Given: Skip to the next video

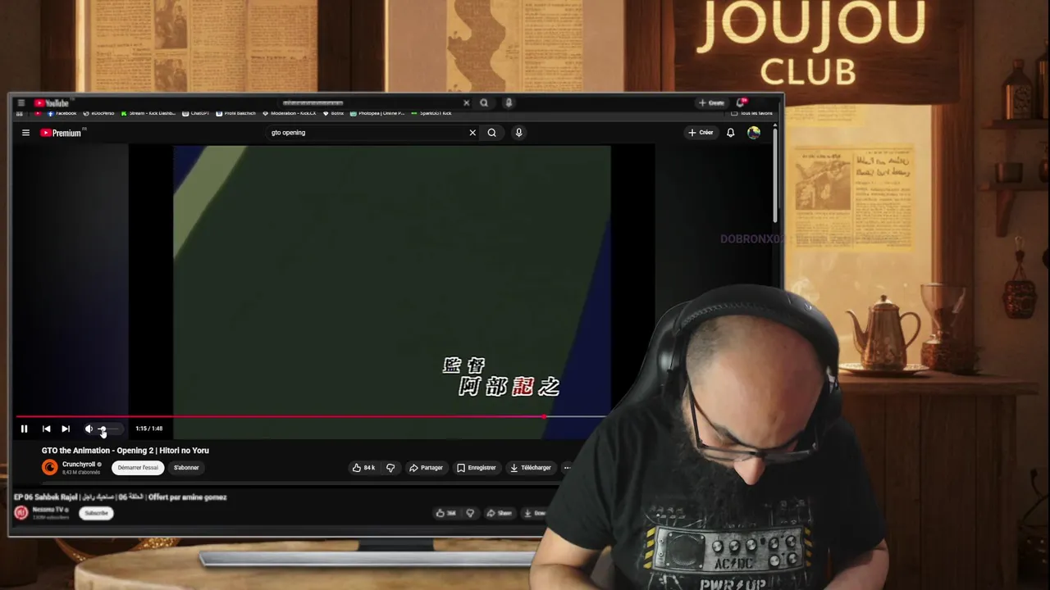Looking at the screenshot, I should [x=66, y=429].
